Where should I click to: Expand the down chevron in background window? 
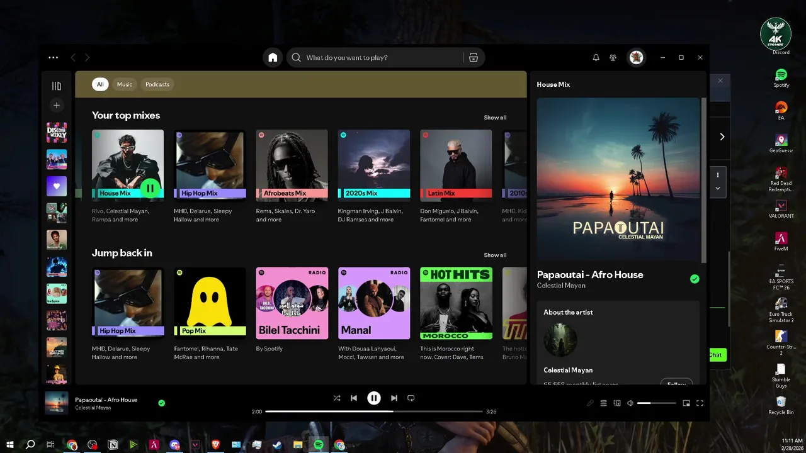coord(717,188)
